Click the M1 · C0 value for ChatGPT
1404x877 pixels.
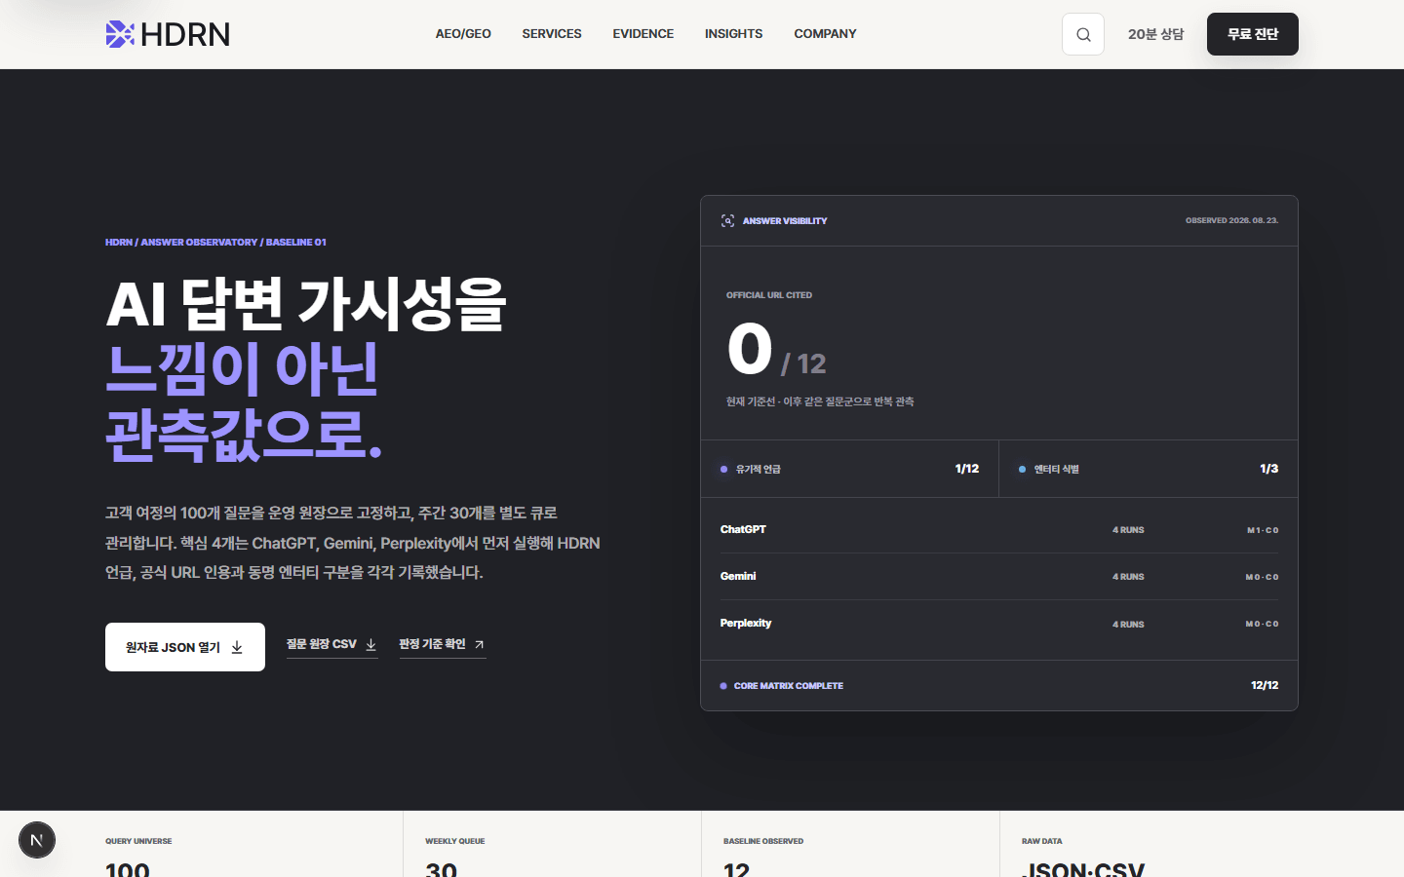click(x=1263, y=530)
